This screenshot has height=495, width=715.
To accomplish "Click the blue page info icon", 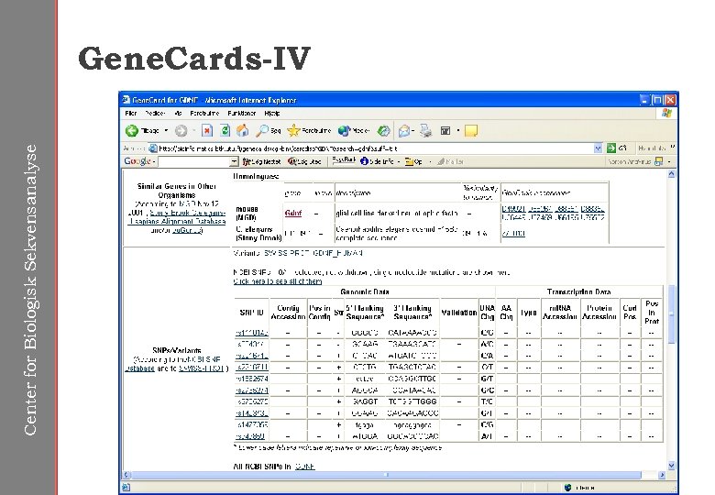I will click(x=364, y=161).
